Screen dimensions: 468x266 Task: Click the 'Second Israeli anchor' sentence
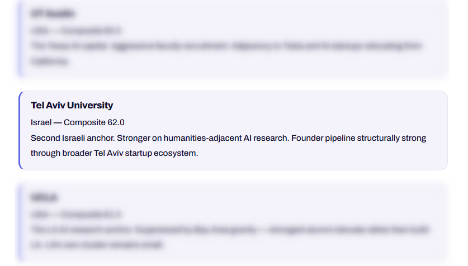(73, 138)
